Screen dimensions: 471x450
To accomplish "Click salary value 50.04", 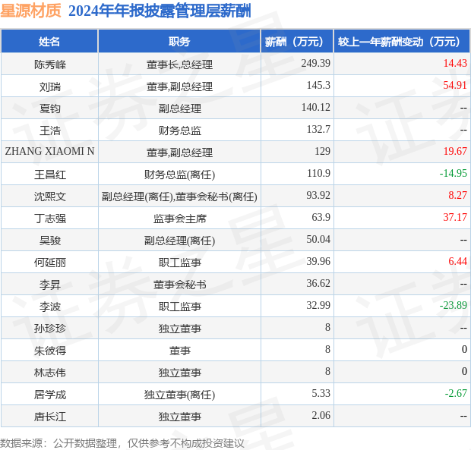I will (x=318, y=239).
